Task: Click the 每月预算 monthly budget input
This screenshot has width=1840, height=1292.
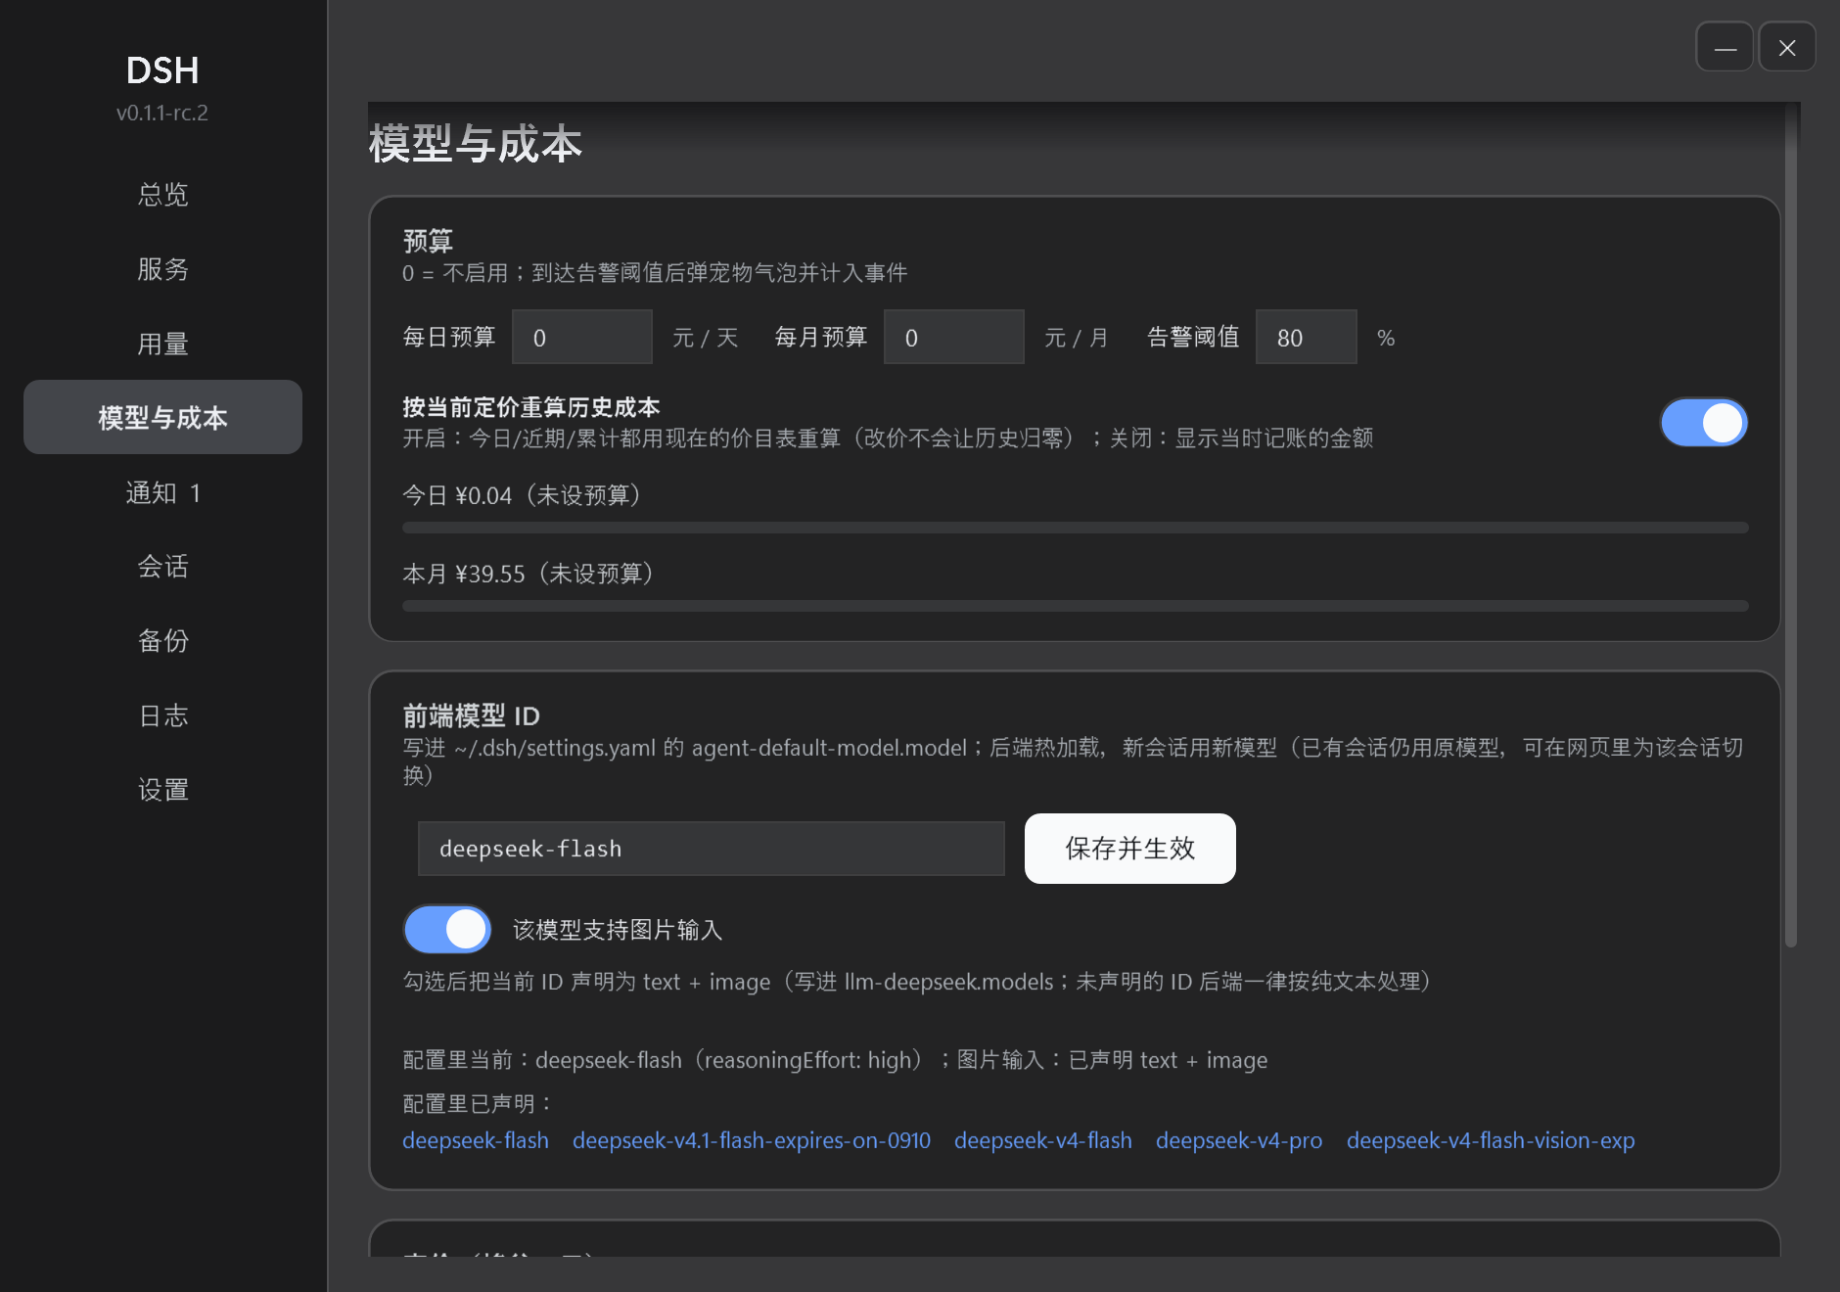Action: [954, 338]
